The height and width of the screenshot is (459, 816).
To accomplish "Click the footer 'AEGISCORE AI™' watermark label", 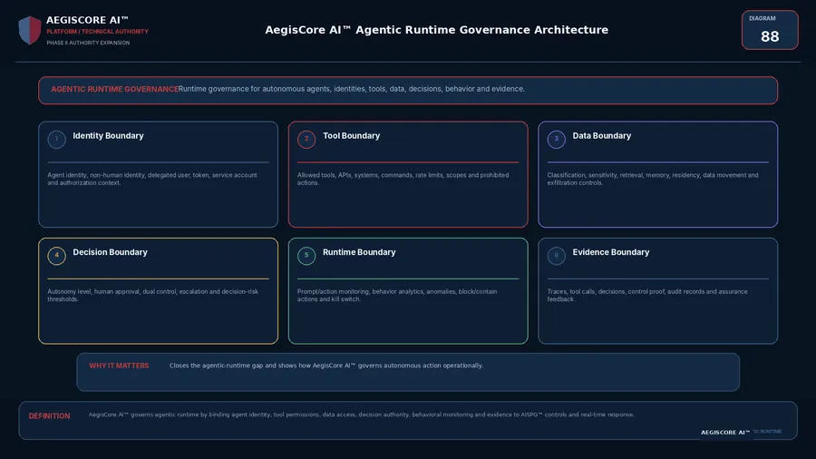I will 725,433.
